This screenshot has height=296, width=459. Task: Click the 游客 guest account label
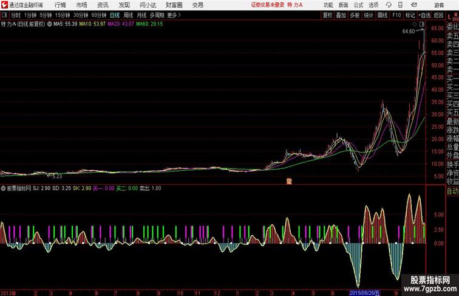[439, 5]
